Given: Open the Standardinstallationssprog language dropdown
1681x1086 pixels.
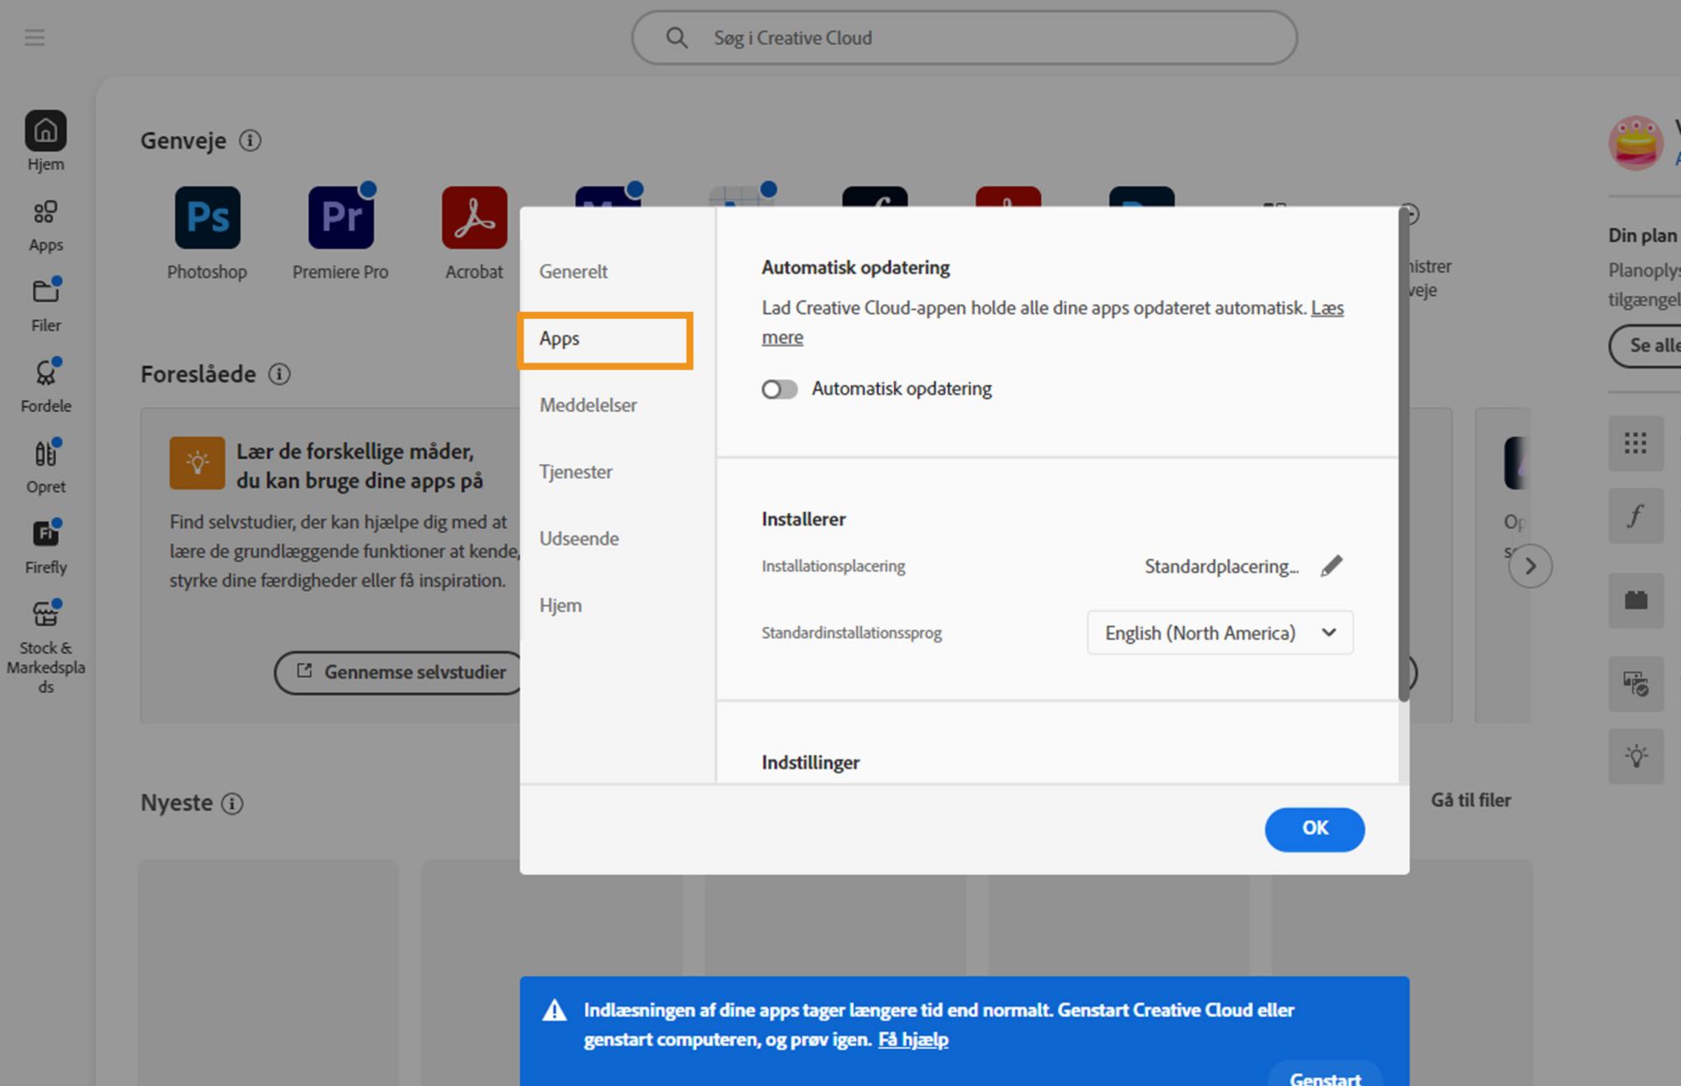Looking at the screenshot, I should point(1220,633).
